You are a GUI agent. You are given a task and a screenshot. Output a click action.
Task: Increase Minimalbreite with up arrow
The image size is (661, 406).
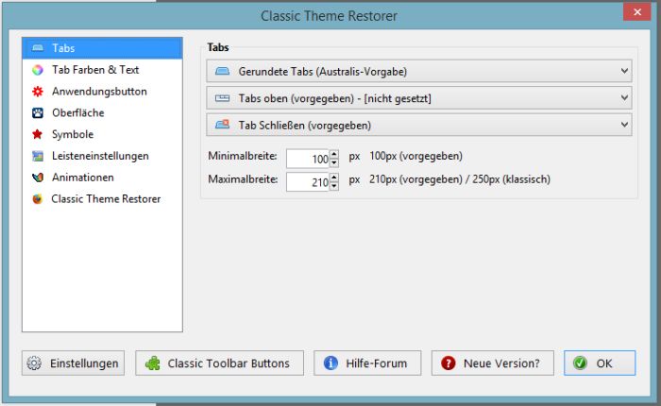(334, 154)
